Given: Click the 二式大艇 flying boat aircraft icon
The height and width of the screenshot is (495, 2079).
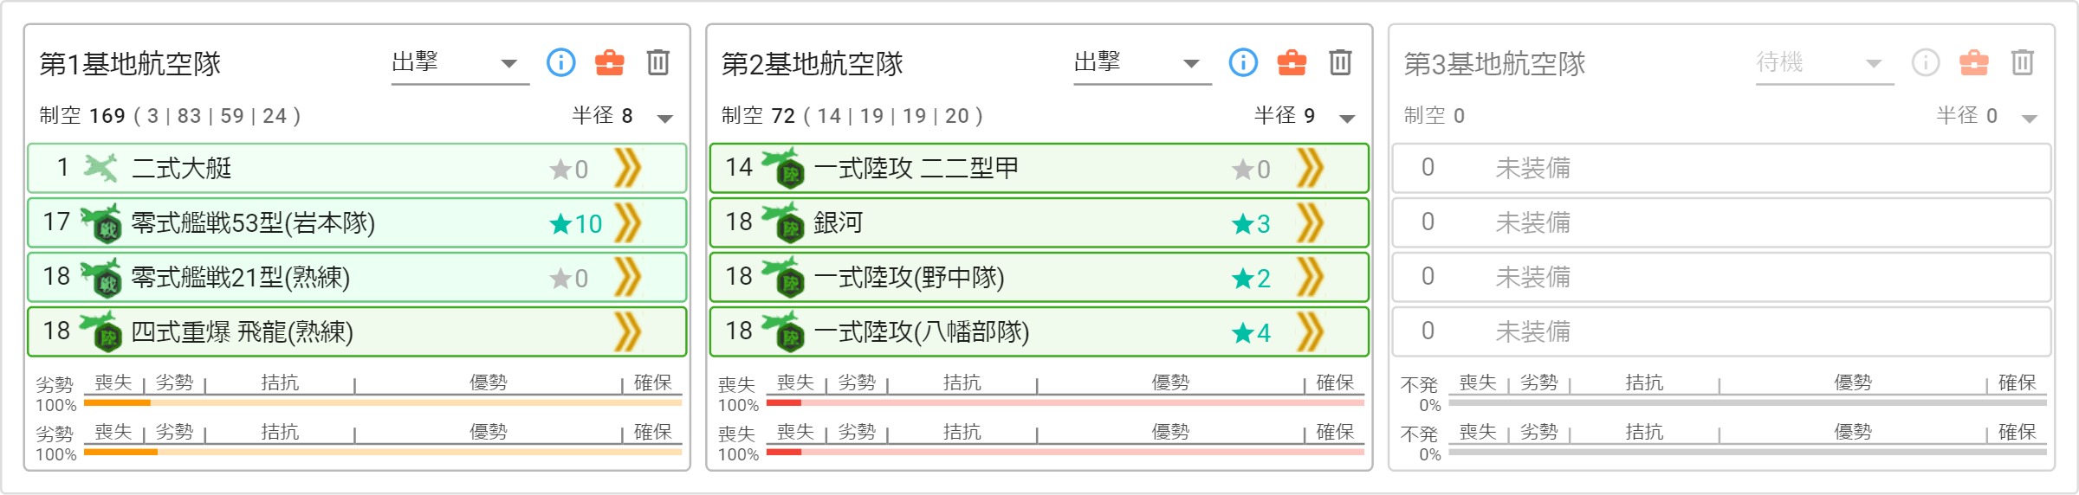Looking at the screenshot, I should (x=100, y=168).
